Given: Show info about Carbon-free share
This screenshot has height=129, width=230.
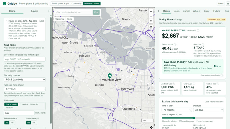Looking at the screenshot, I should pyautogui.click(x=218, y=84).
